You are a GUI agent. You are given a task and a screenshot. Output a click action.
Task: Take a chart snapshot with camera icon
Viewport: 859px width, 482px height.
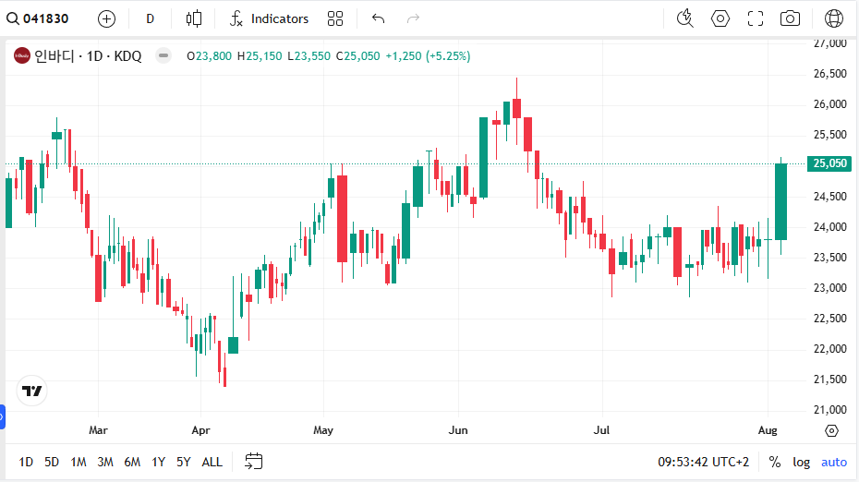pyautogui.click(x=790, y=18)
